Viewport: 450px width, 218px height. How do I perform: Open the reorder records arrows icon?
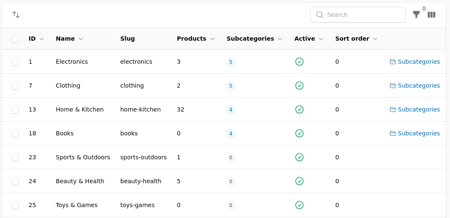(x=16, y=15)
